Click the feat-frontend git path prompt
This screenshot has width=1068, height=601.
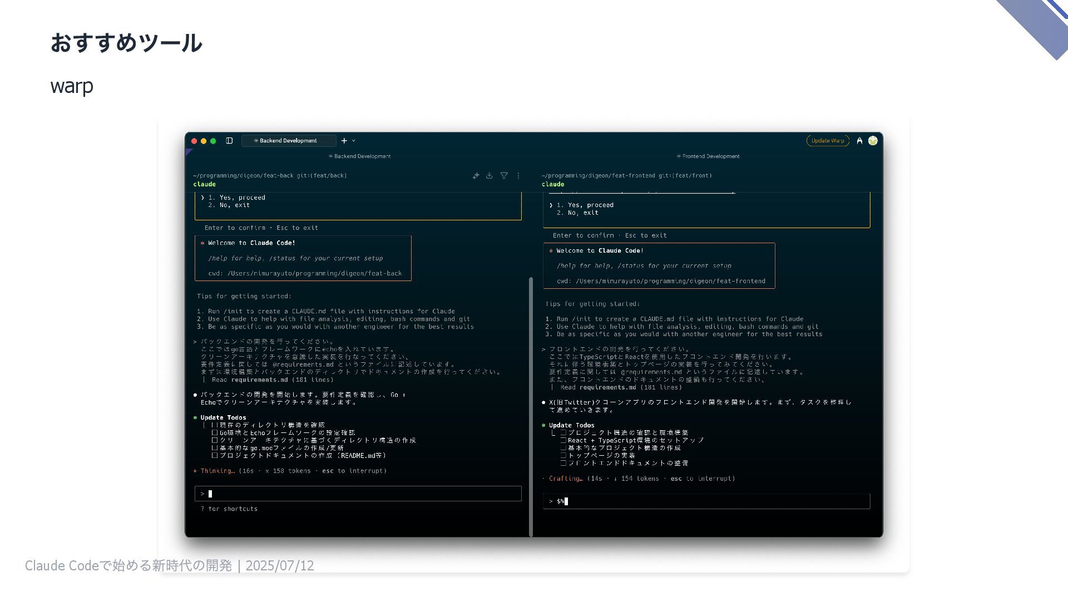626,176
